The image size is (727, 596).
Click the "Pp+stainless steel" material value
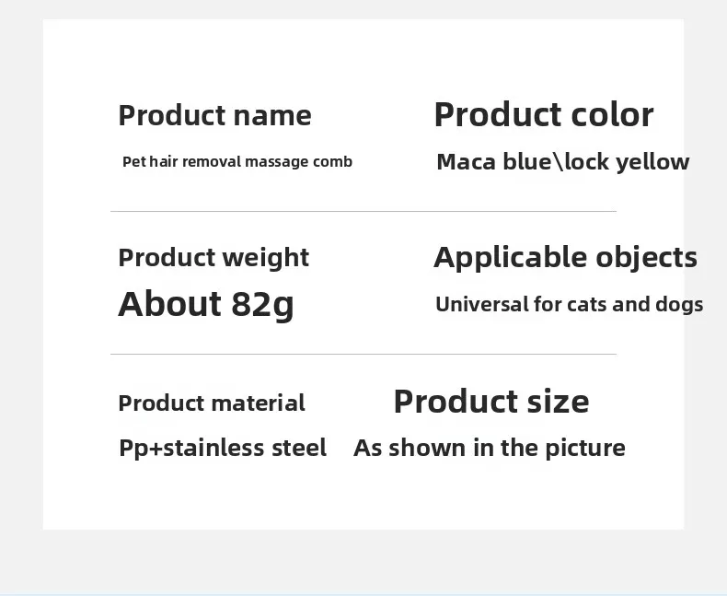(x=223, y=449)
